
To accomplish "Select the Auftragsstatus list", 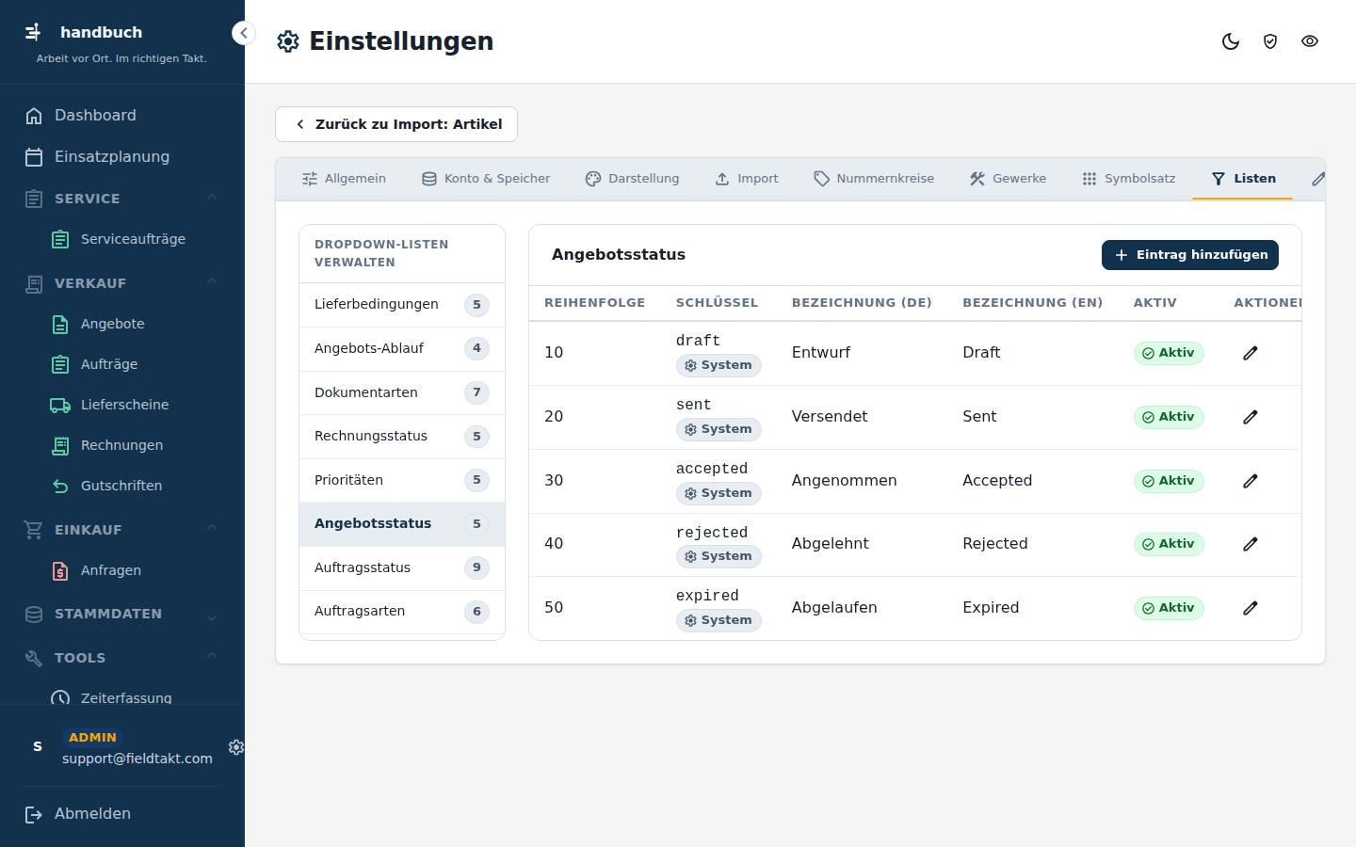I will click(402, 568).
